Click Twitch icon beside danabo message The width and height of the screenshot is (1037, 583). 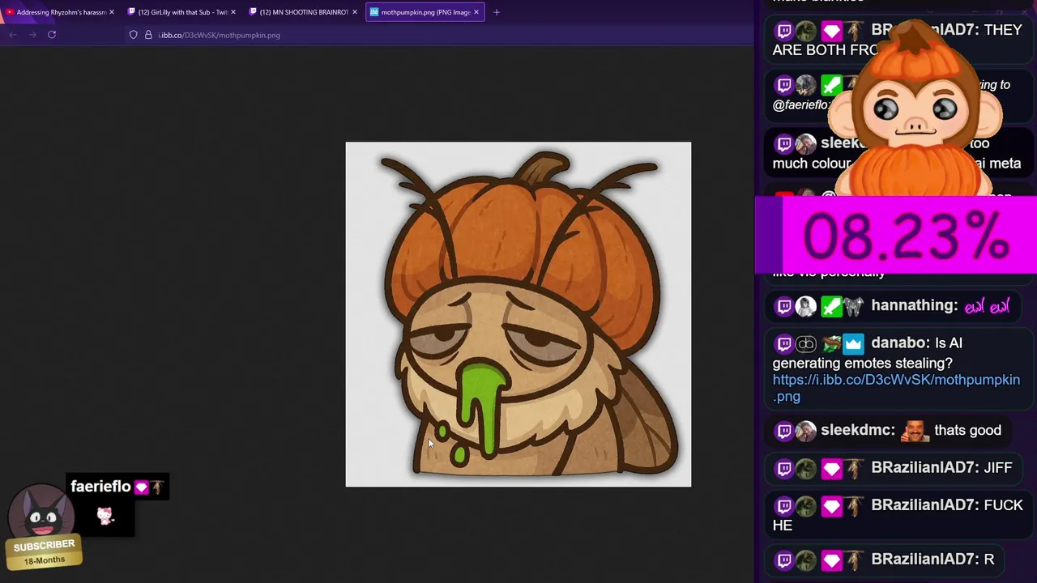point(784,344)
